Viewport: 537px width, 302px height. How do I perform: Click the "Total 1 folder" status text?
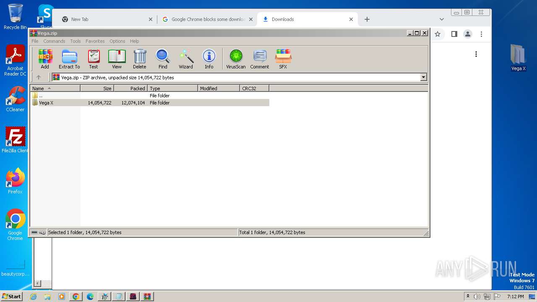click(272, 232)
